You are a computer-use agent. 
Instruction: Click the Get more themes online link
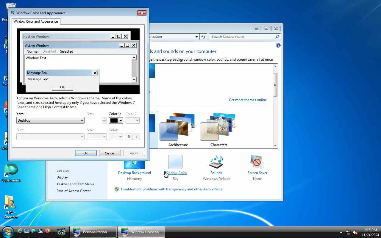click(x=248, y=100)
